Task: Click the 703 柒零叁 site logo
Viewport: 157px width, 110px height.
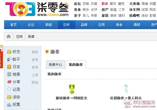Action: (x=37, y=9)
